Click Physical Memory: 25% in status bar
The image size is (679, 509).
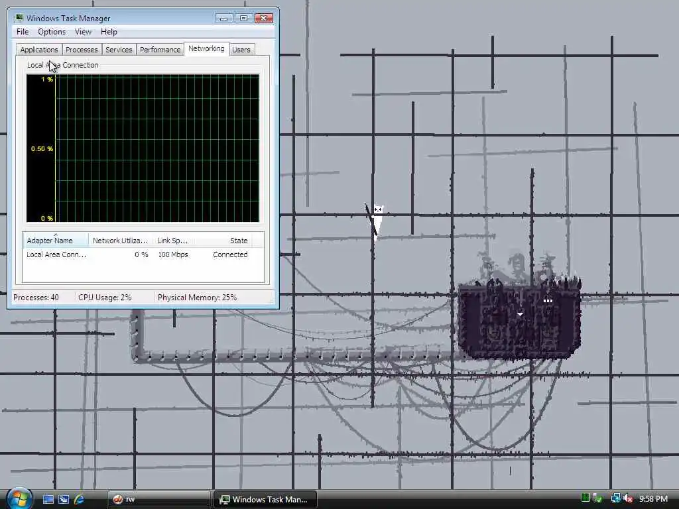(197, 298)
